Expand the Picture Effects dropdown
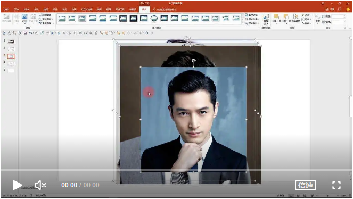Viewport: 353px width, 199px height. [252, 19]
